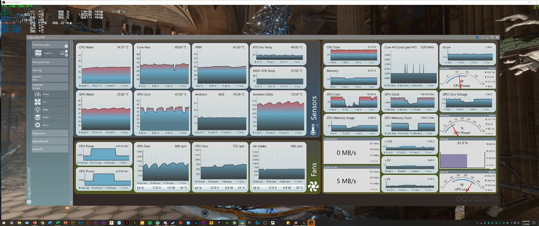Viewport: 539px width, 226px height.
Task: Collapse the QUADRO Pumps device section
Action: coord(50,86)
